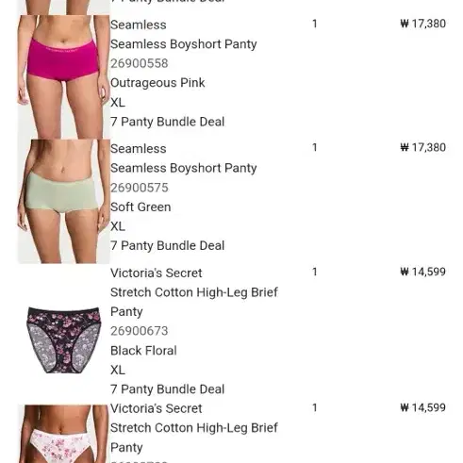This screenshot has height=463, width=463.
Task: Click the Soft Green color label
Action: coord(141,207)
